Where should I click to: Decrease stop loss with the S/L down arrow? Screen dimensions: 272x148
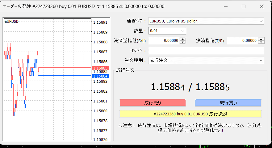tap(183, 42)
